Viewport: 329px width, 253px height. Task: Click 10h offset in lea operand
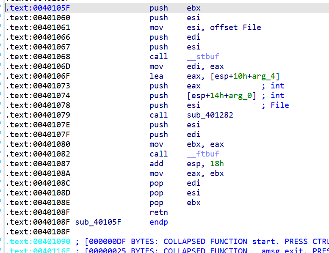[240, 76]
